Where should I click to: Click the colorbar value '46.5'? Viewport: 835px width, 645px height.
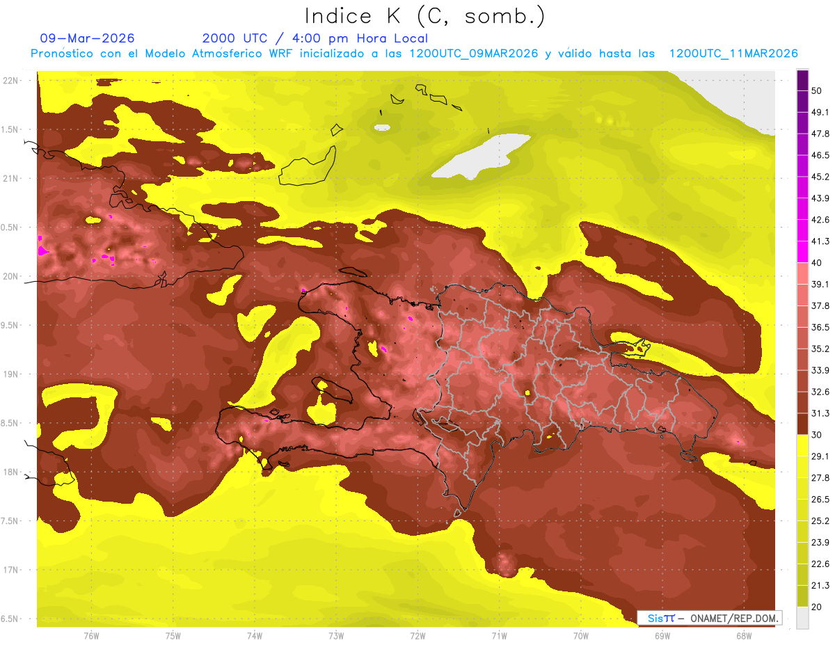click(820, 155)
